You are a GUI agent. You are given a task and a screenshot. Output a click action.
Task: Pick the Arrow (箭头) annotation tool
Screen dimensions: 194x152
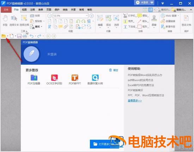point(143,21)
